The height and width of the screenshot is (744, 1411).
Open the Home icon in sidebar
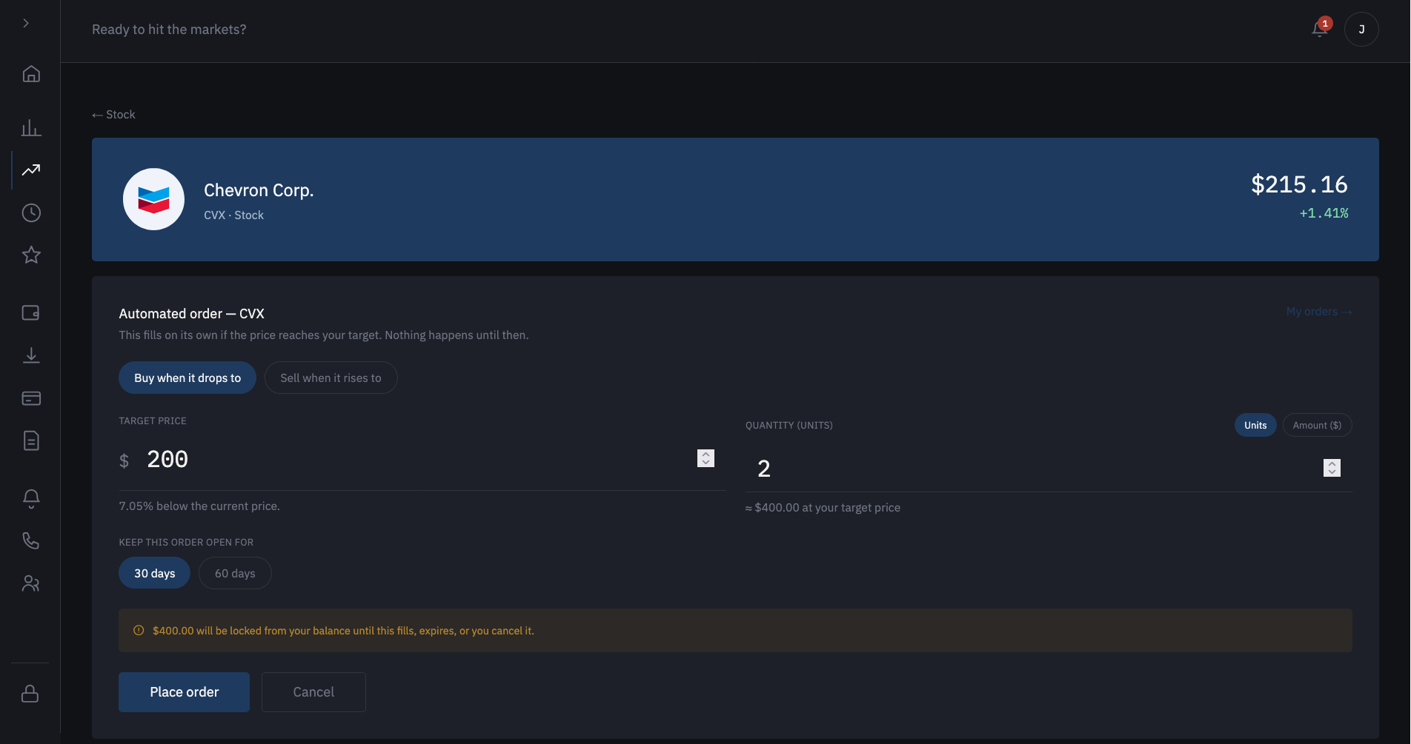pyautogui.click(x=31, y=74)
